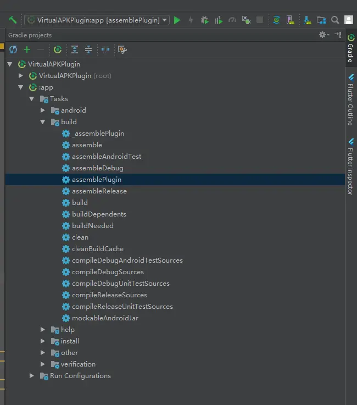Viewport: 357px width, 405px height.
Task: Attach Gradle project with plus icon
Action: (27, 49)
